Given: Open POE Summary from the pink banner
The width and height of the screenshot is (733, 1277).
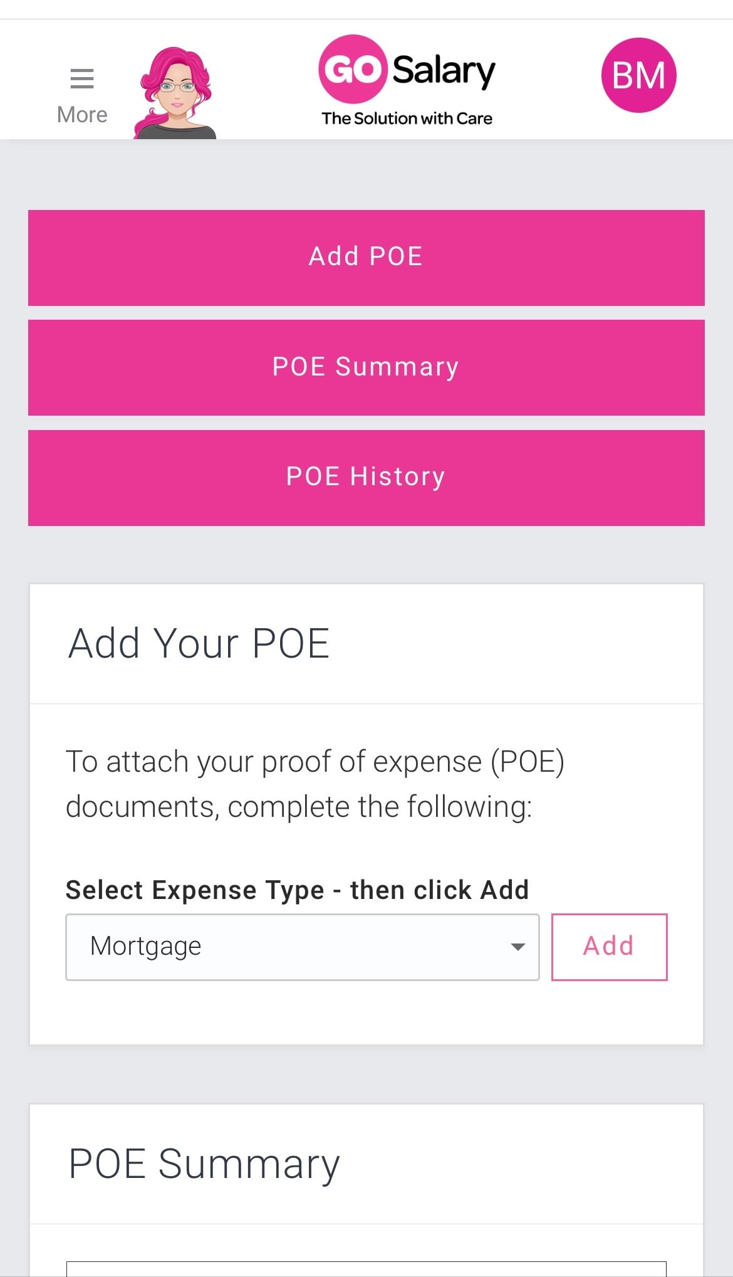Looking at the screenshot, I should tap(366, 367).
